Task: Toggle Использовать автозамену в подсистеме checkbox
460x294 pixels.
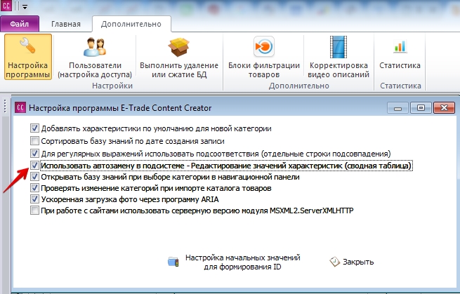Action: [x=34, y=166]
